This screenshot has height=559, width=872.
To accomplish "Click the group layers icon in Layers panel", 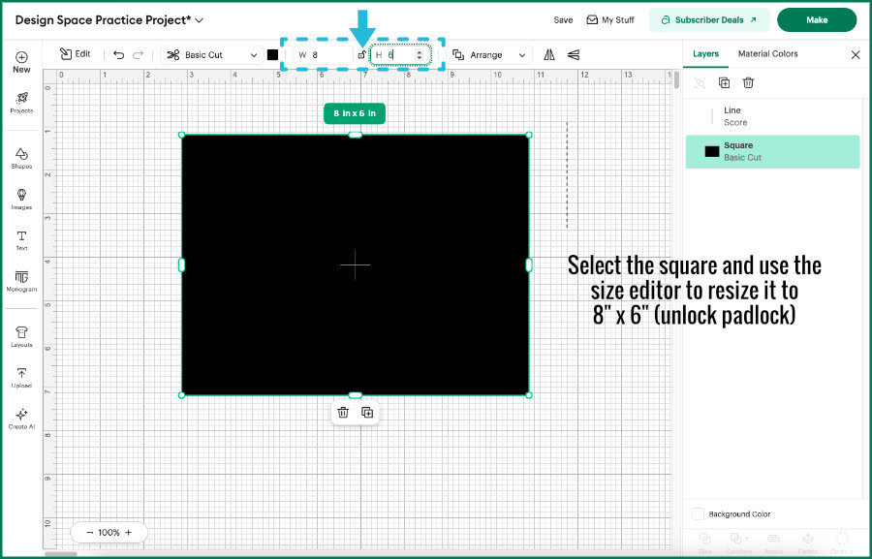I will pos(700,83).
